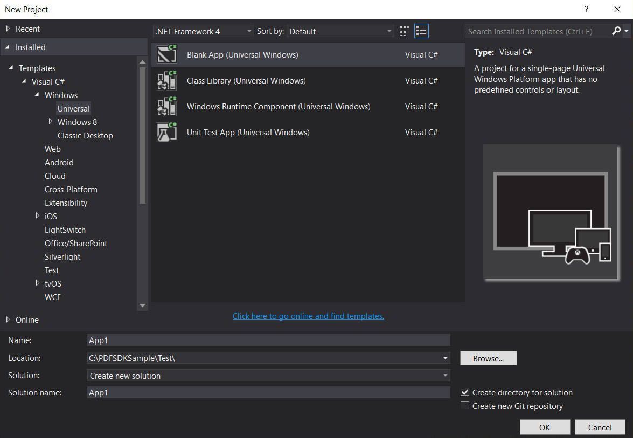Click the project Name input field

coord(268,340)
